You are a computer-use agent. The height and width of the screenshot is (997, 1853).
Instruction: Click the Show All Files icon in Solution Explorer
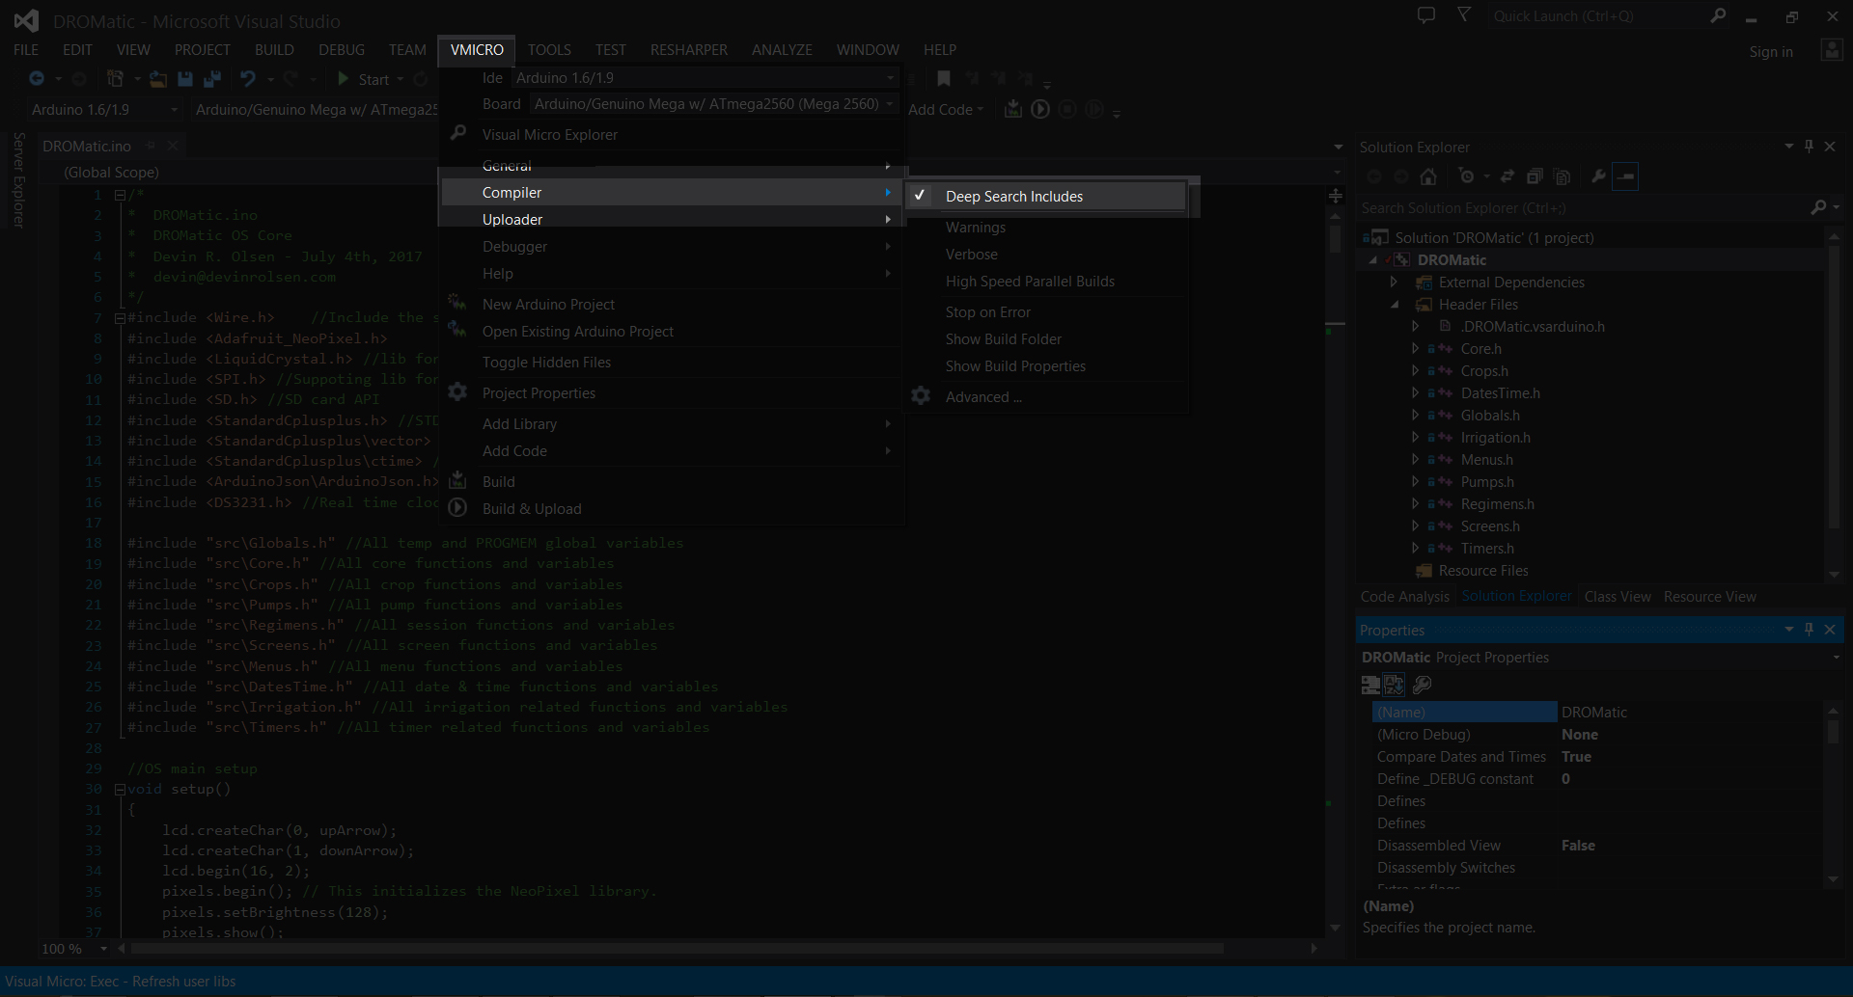[x=1563, y=176]
